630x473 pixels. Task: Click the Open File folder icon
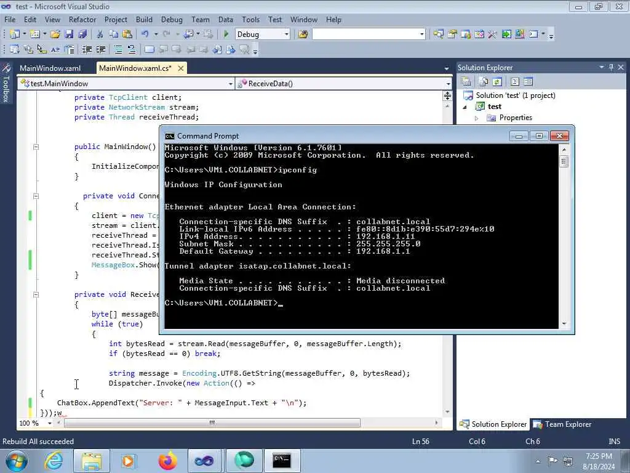55,34
